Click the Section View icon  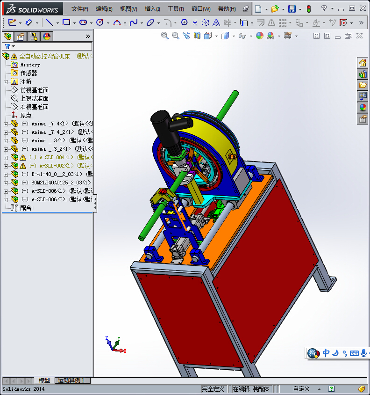[197, 36]
